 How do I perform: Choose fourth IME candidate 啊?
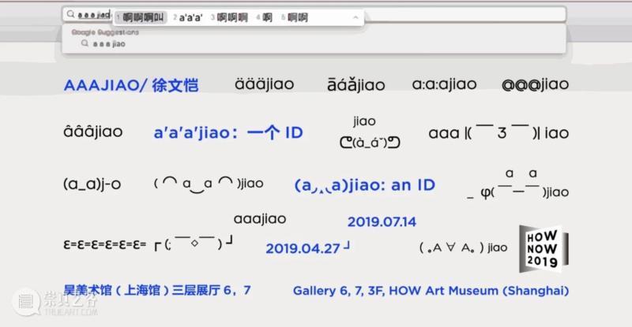point(264,17)
